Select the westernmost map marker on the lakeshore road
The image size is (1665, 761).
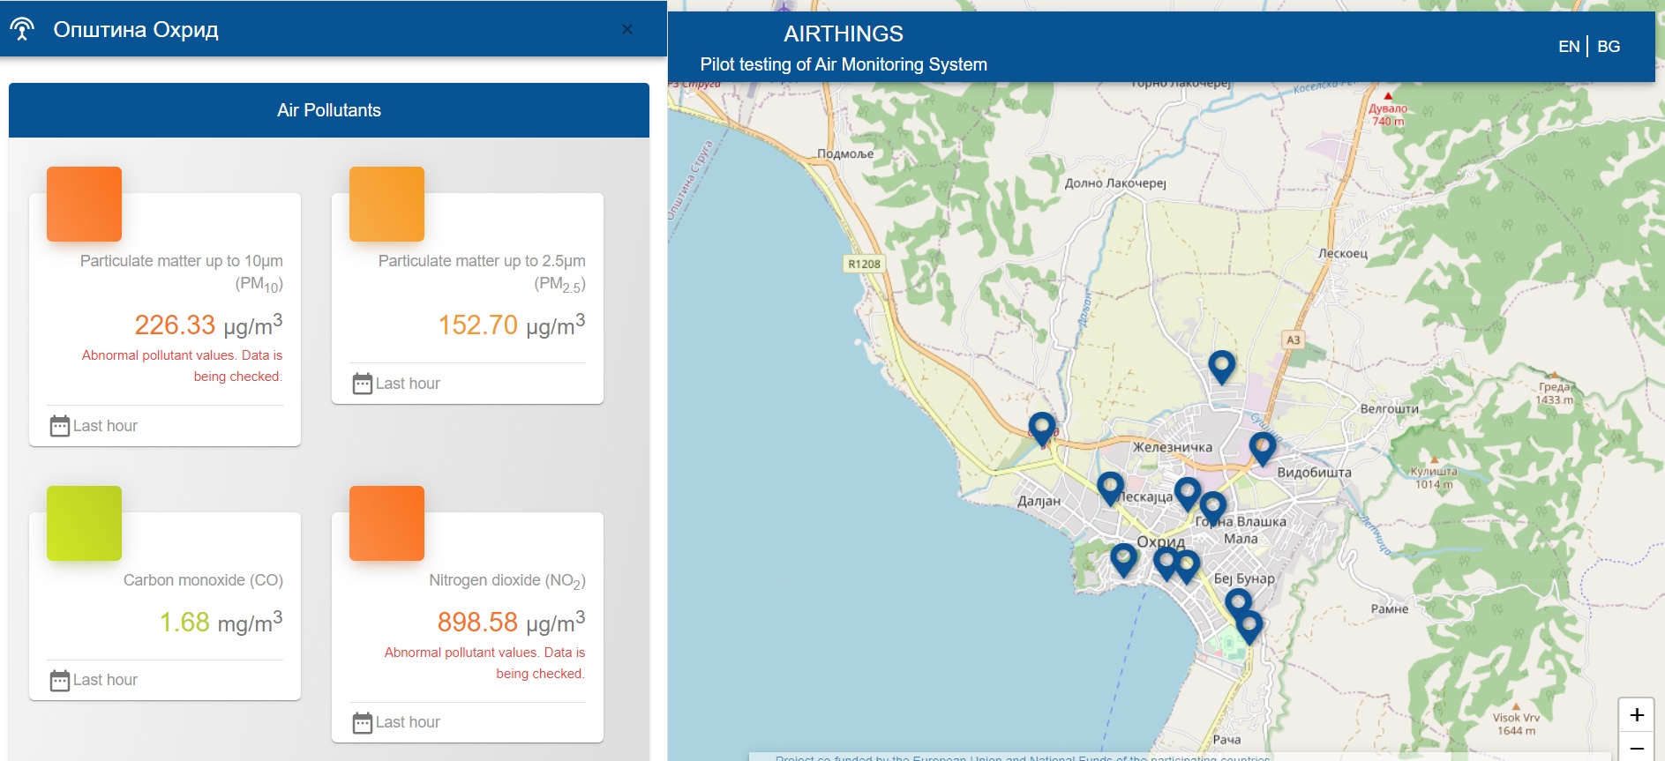1042,427
